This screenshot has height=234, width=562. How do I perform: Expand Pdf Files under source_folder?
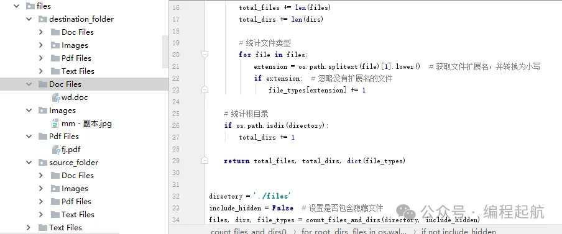click(41, 202)
